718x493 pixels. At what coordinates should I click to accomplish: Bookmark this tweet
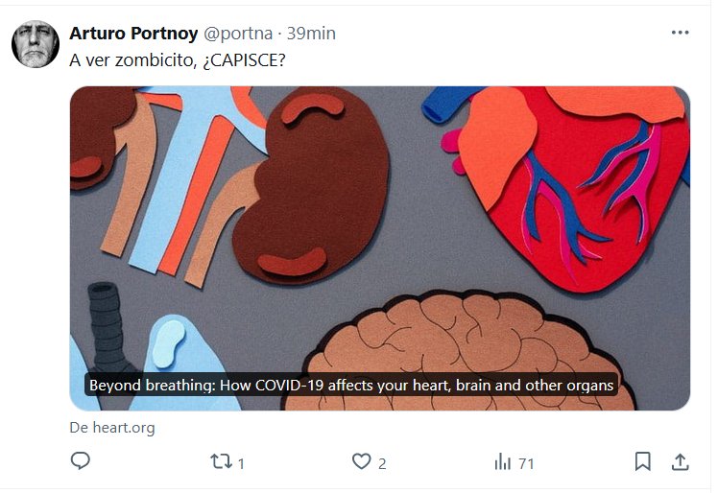(643, 462)
